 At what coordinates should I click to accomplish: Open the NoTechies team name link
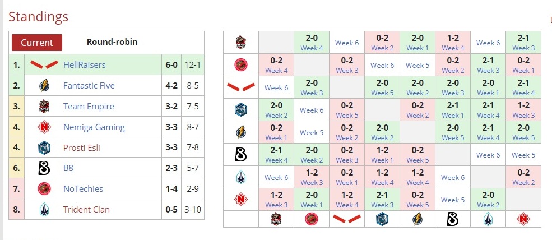point(83,189)
